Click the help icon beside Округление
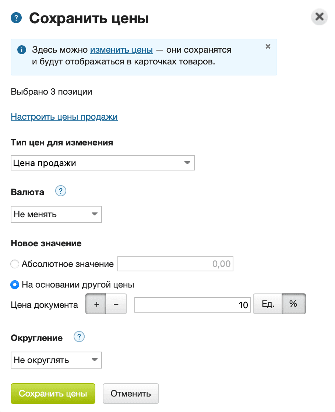335x412 pixels. (x=79, y=337)
